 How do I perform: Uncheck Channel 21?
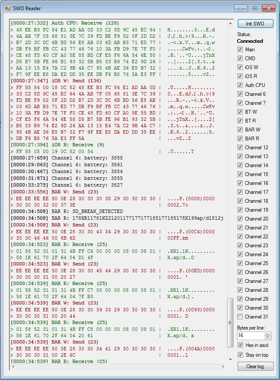[x=240, y=228]
